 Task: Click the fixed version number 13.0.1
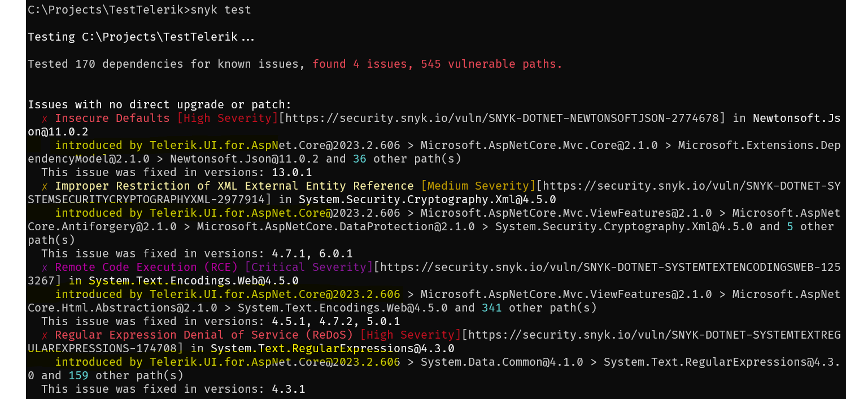tap(292, 173)
